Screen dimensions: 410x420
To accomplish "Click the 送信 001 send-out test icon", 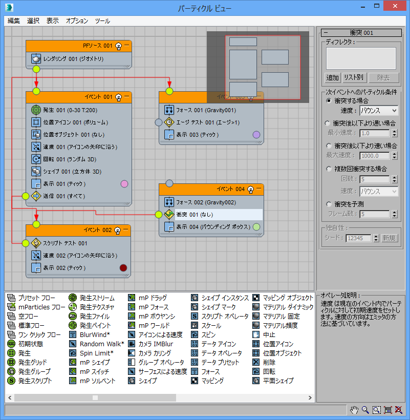I will point(36,196).
